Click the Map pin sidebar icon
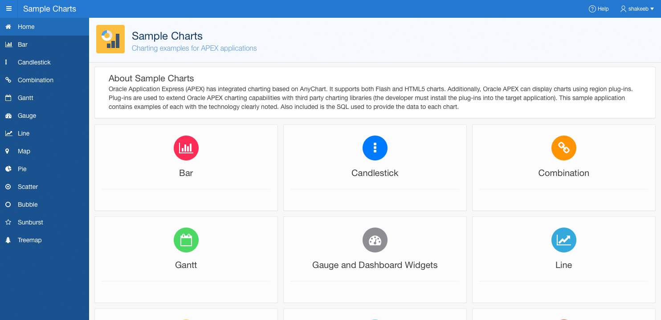This screenshot has width=661, height=320. [x=8, y=151]
